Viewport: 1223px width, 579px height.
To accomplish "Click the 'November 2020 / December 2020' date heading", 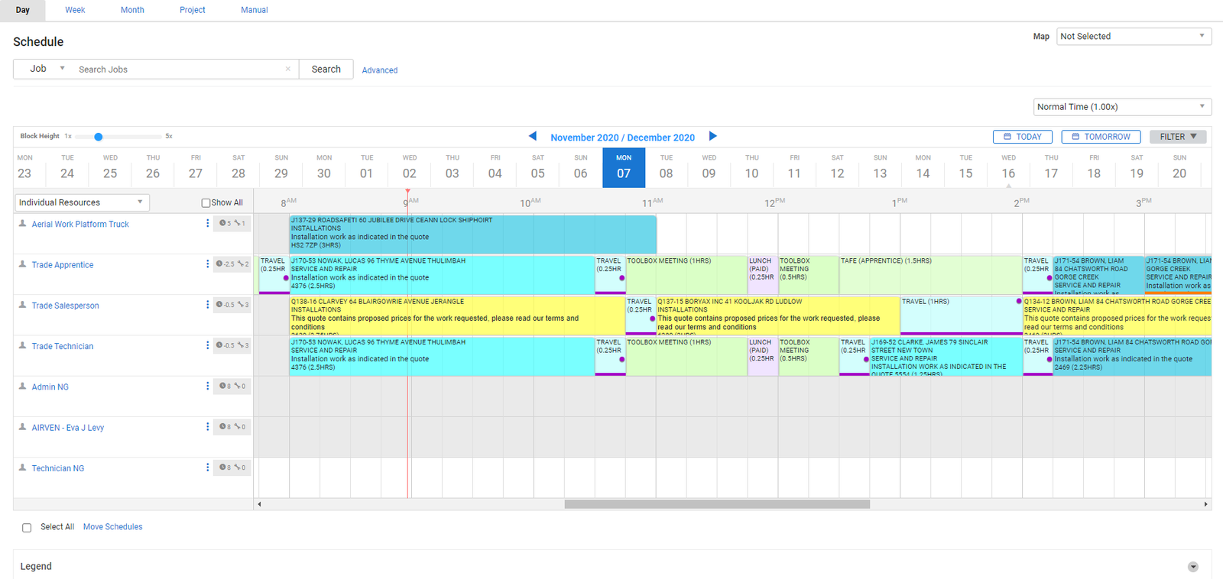I will [622, 137].
